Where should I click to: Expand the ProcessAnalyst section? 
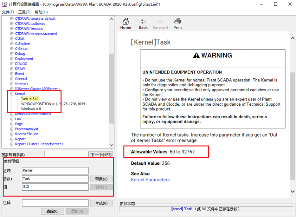click(x=12, y=129)
